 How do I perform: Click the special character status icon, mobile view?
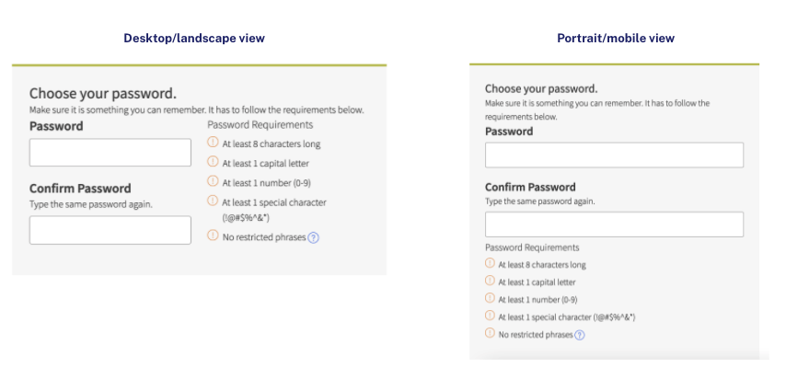click(490, 316)
